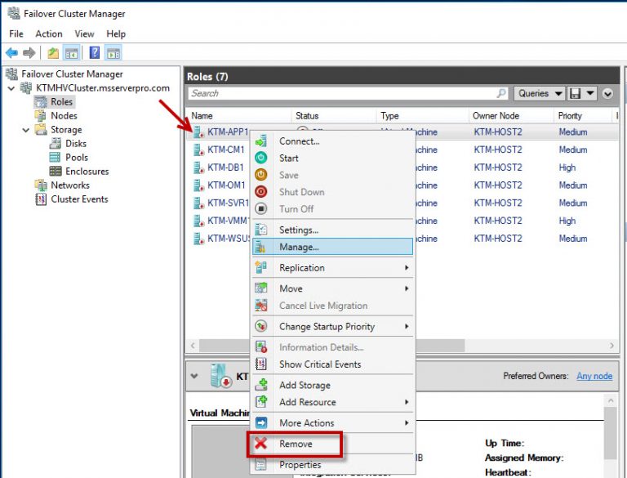Click the KTM-DB1 virtual machine icon
This screenshot has width=627, height=478.
click(198, 168)
